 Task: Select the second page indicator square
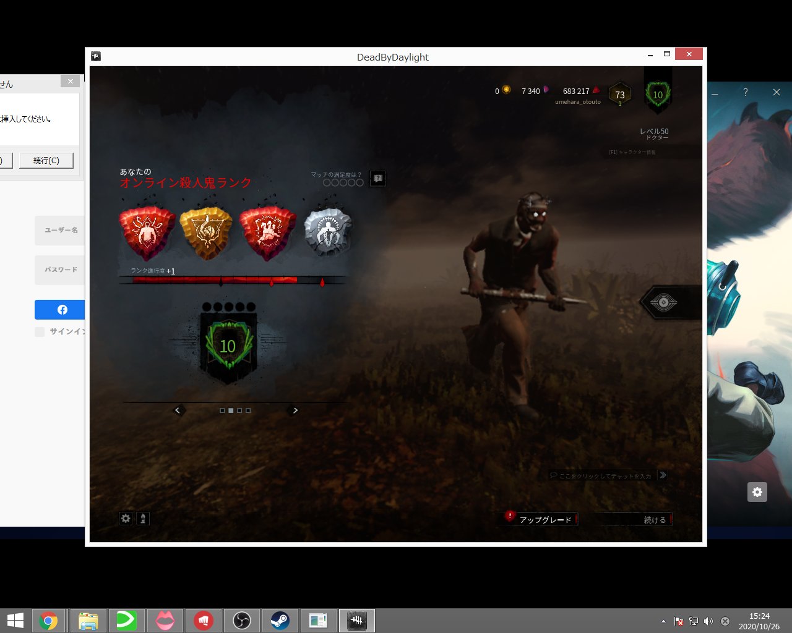coord(231,410)
